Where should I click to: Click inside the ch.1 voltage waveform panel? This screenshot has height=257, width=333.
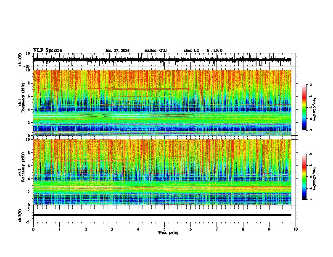[x=165, y=60]
